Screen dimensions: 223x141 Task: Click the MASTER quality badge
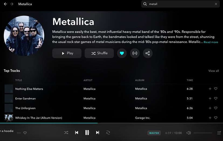pos(154,133)
